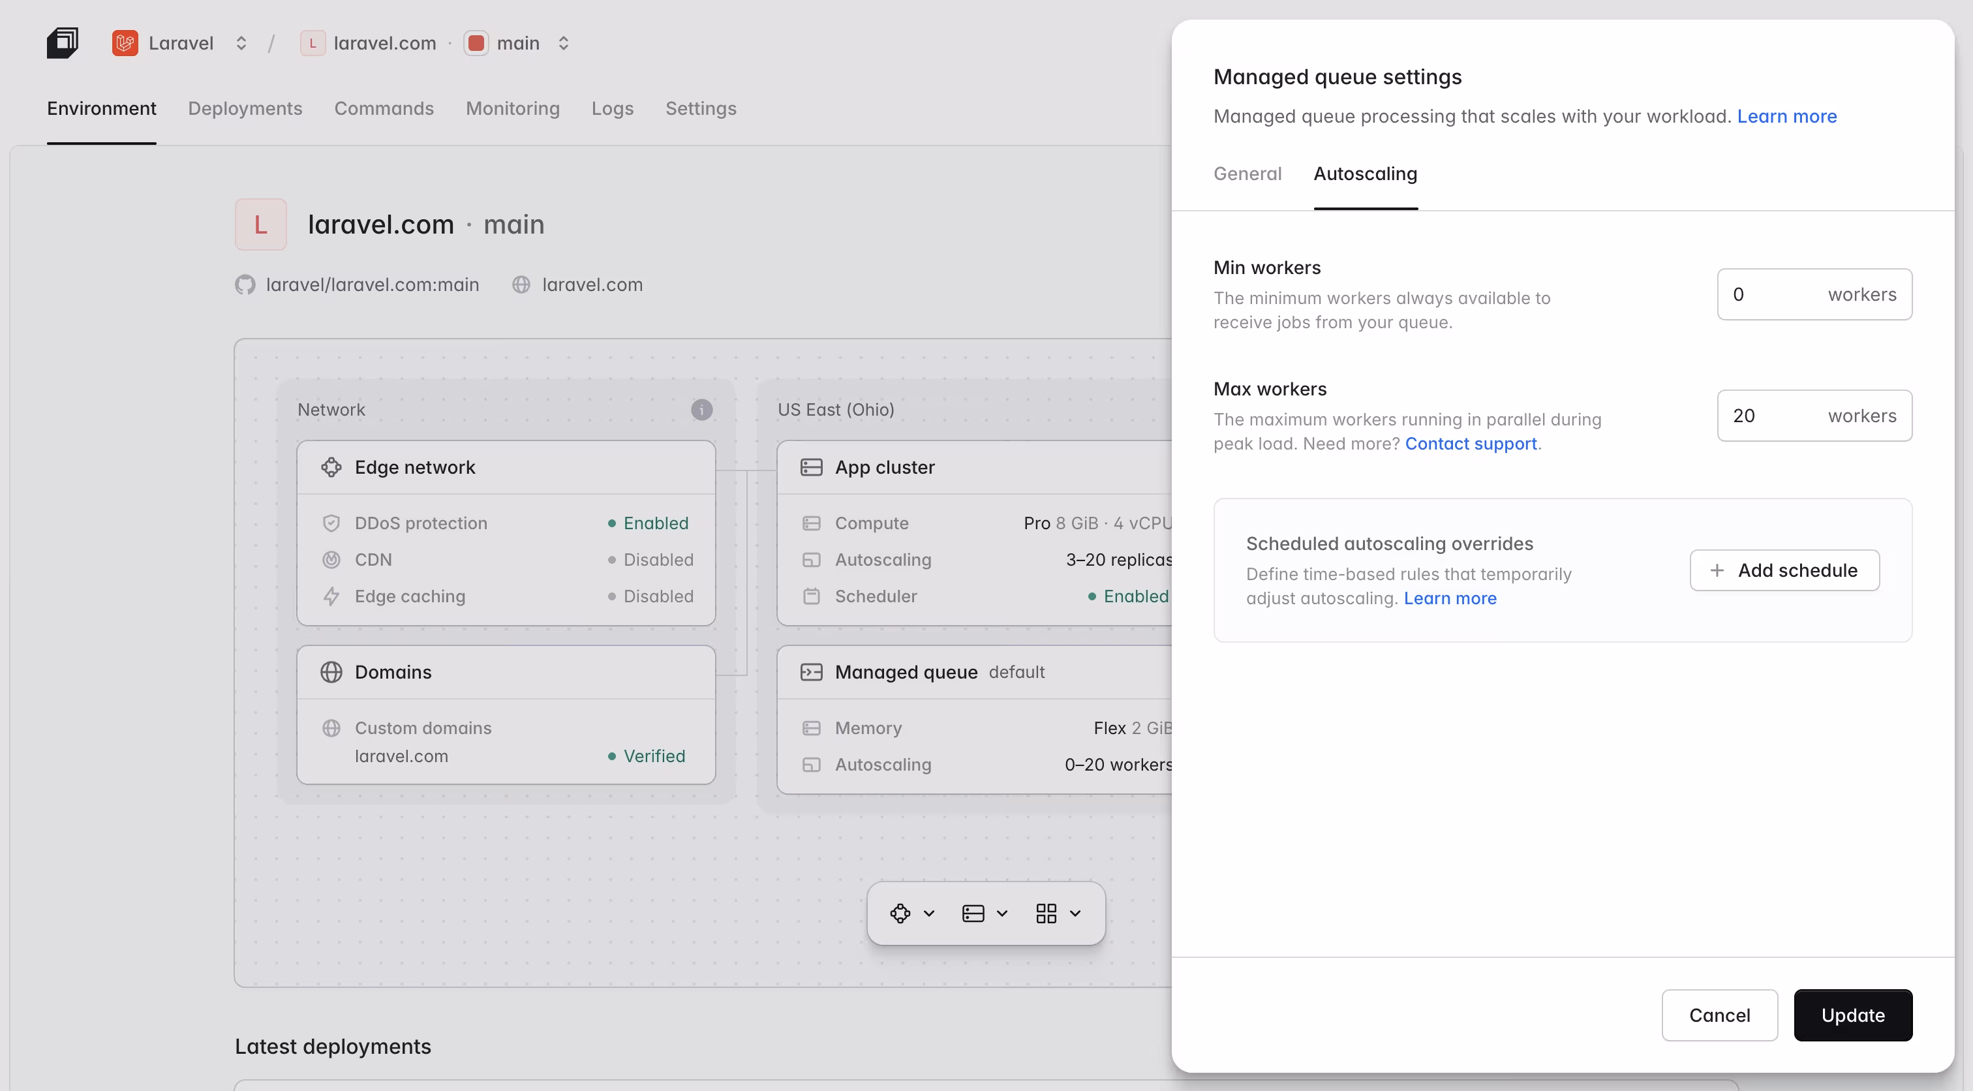Click the App cluster Autoscaling icon
Viewport: 1973px width, 1091px height.
click(811, 560)
